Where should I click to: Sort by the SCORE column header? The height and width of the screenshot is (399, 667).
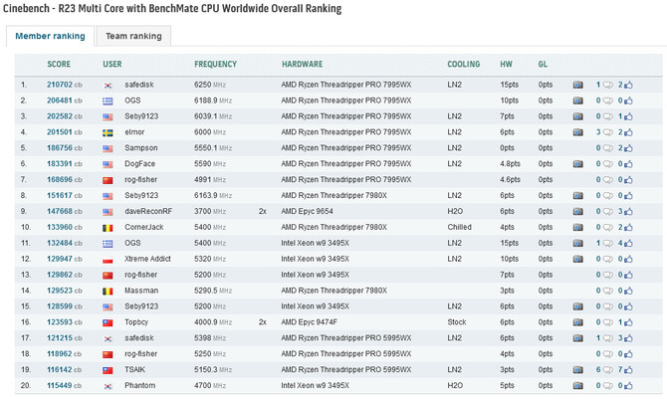pos(59,65)
